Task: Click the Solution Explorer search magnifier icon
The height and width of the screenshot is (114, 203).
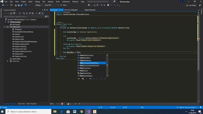Action: [46, 16]
